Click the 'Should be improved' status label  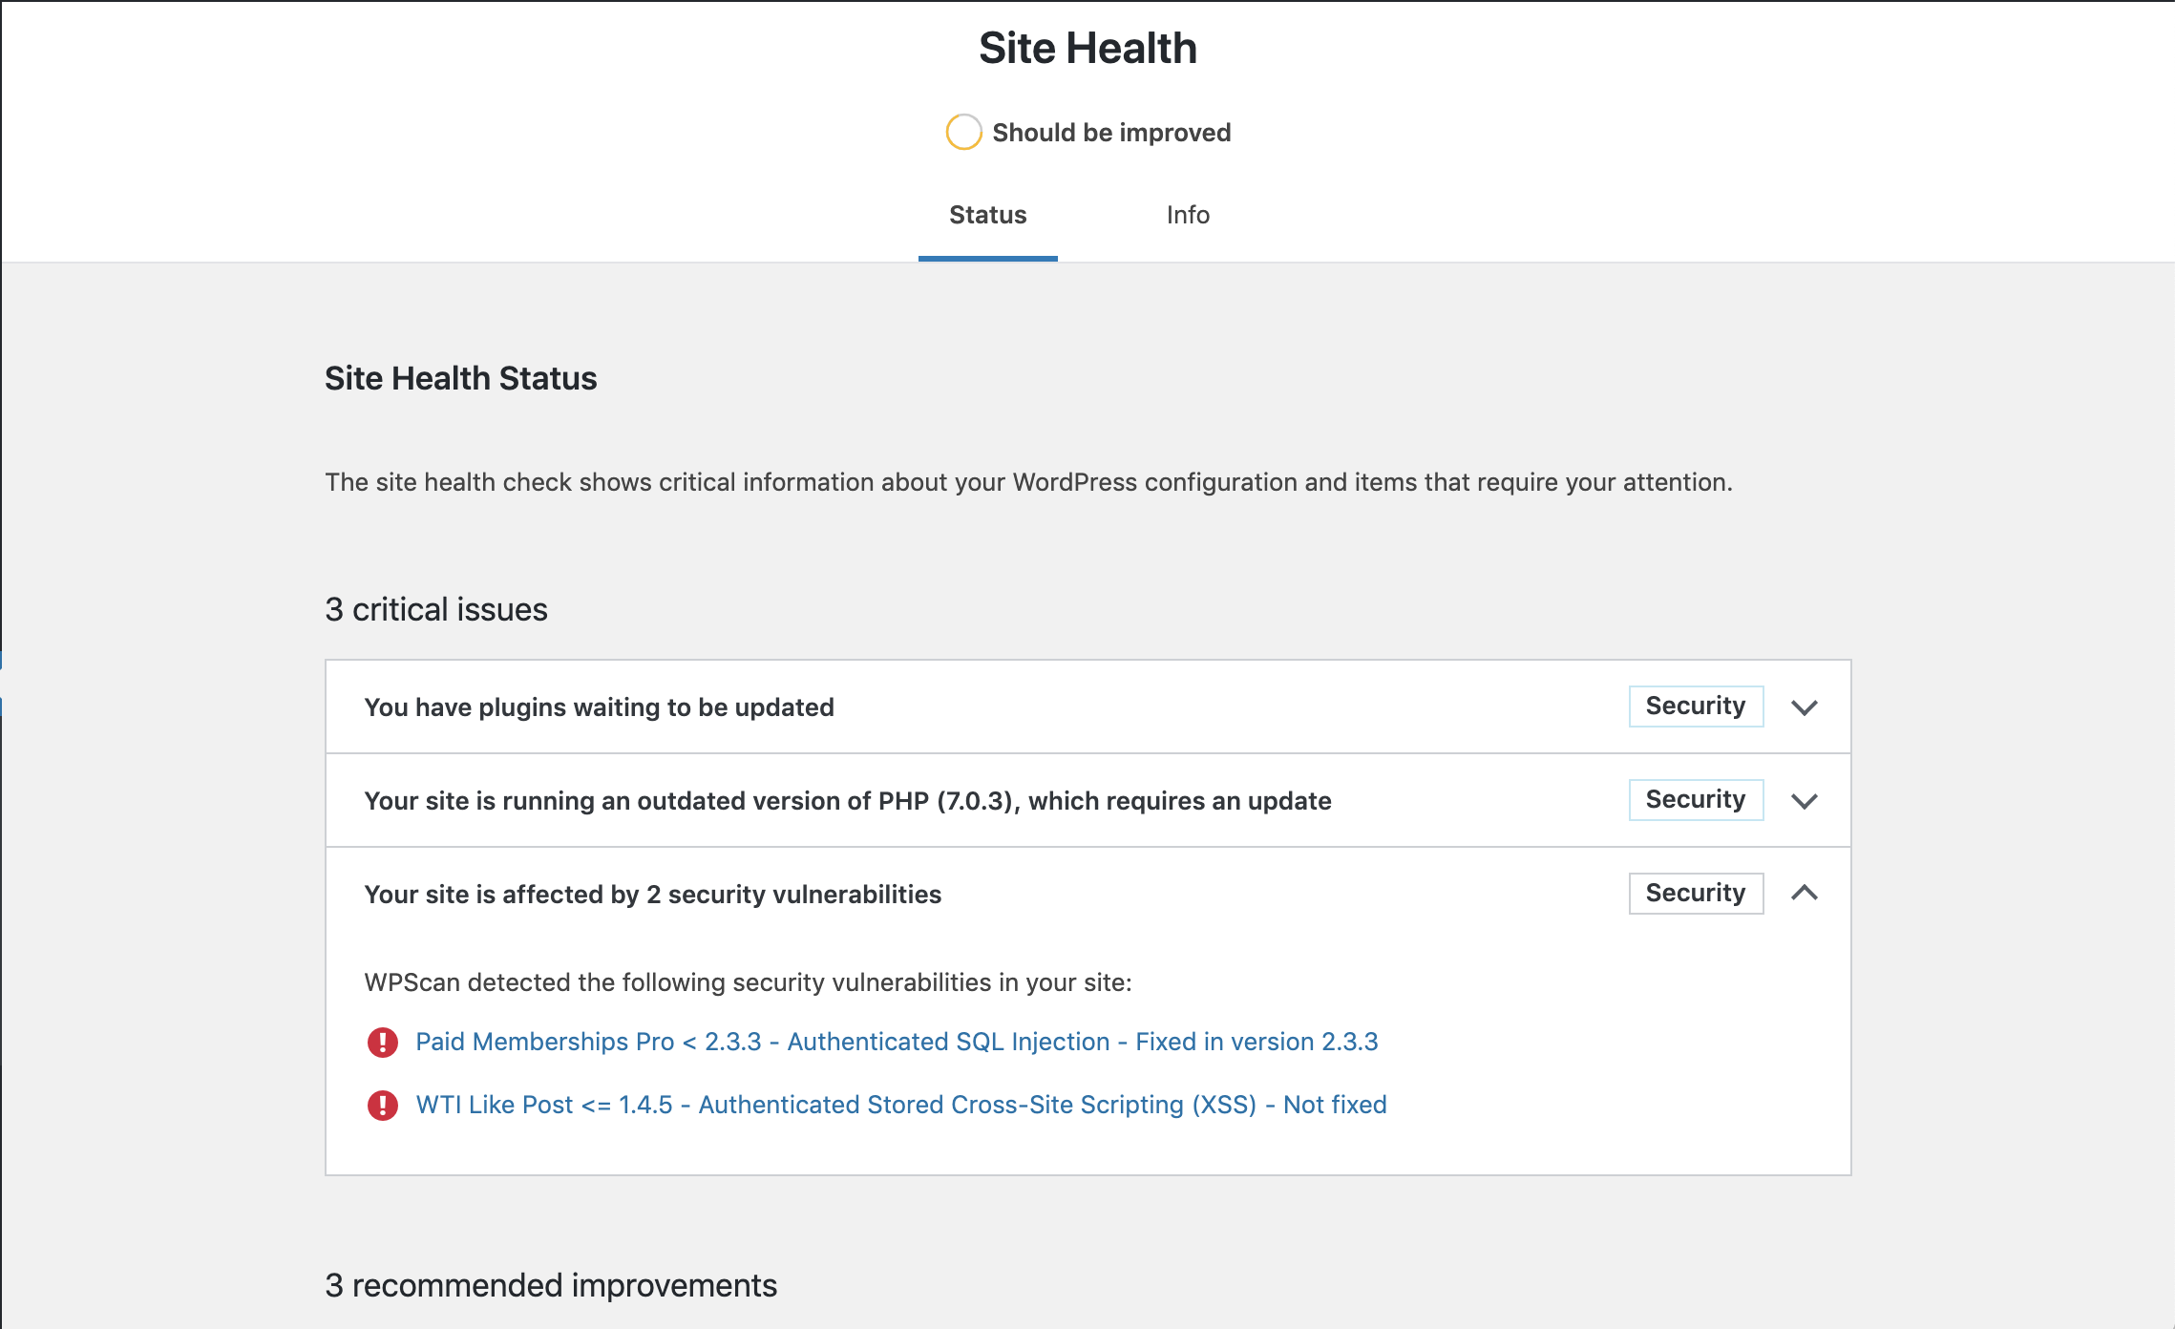[x=1111, y=133]
